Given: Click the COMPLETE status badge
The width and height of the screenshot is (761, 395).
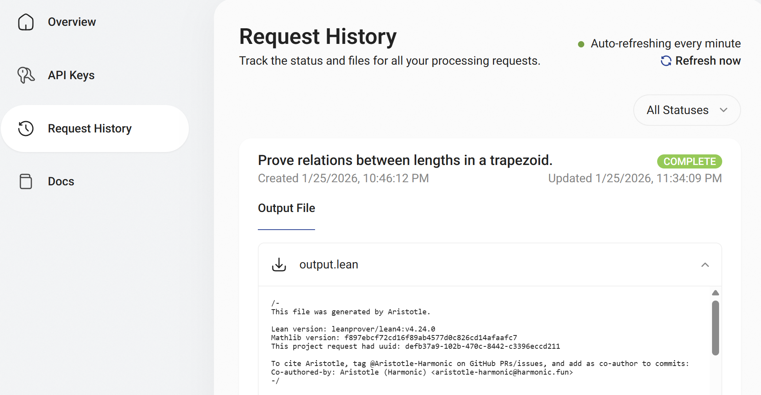Looking at the screenshot, I should (689, 161).
